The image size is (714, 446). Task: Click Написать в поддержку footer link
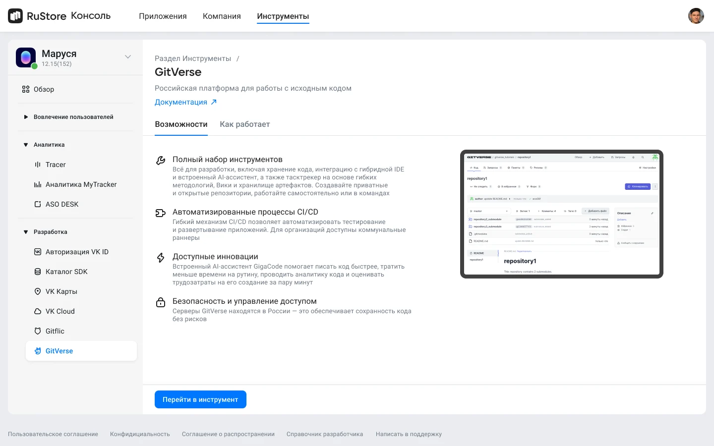(409, 434)
